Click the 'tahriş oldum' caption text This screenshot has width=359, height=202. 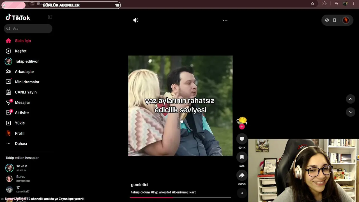pos(141,192)
